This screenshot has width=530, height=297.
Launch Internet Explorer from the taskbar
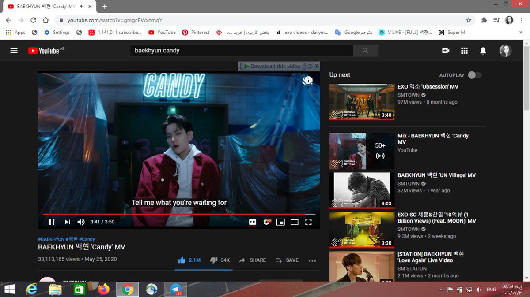[31, 289]
